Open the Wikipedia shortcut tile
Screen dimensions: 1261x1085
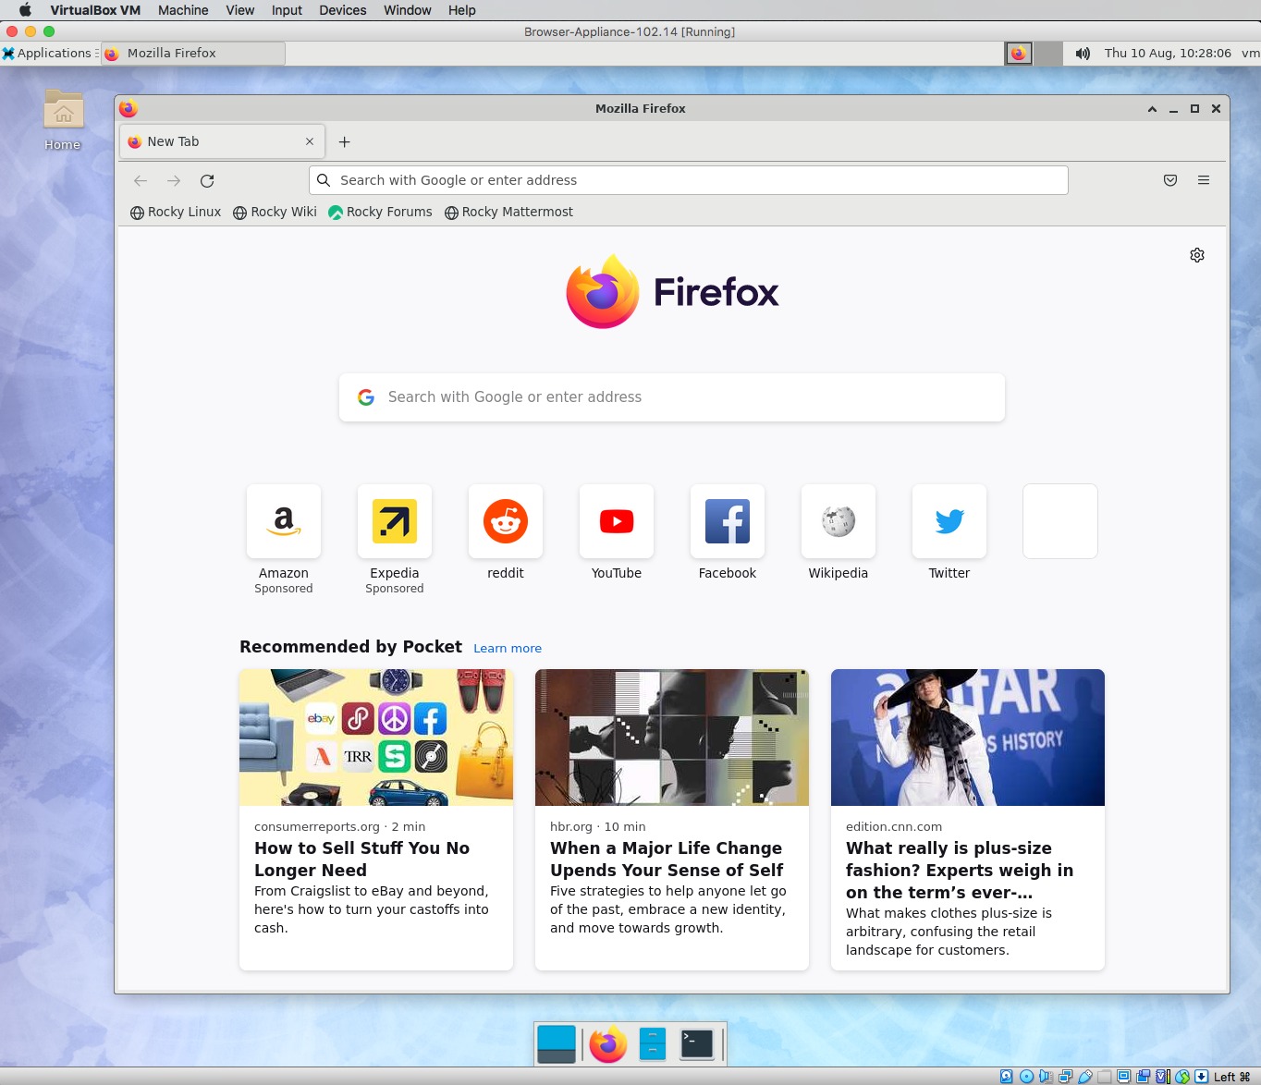click(x=839, y=521)
